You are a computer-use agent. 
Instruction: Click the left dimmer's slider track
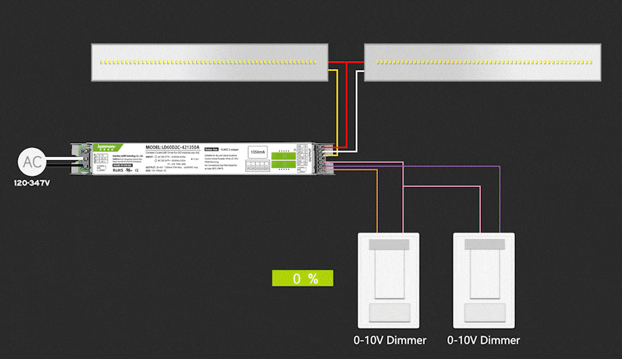click(386, 273)
